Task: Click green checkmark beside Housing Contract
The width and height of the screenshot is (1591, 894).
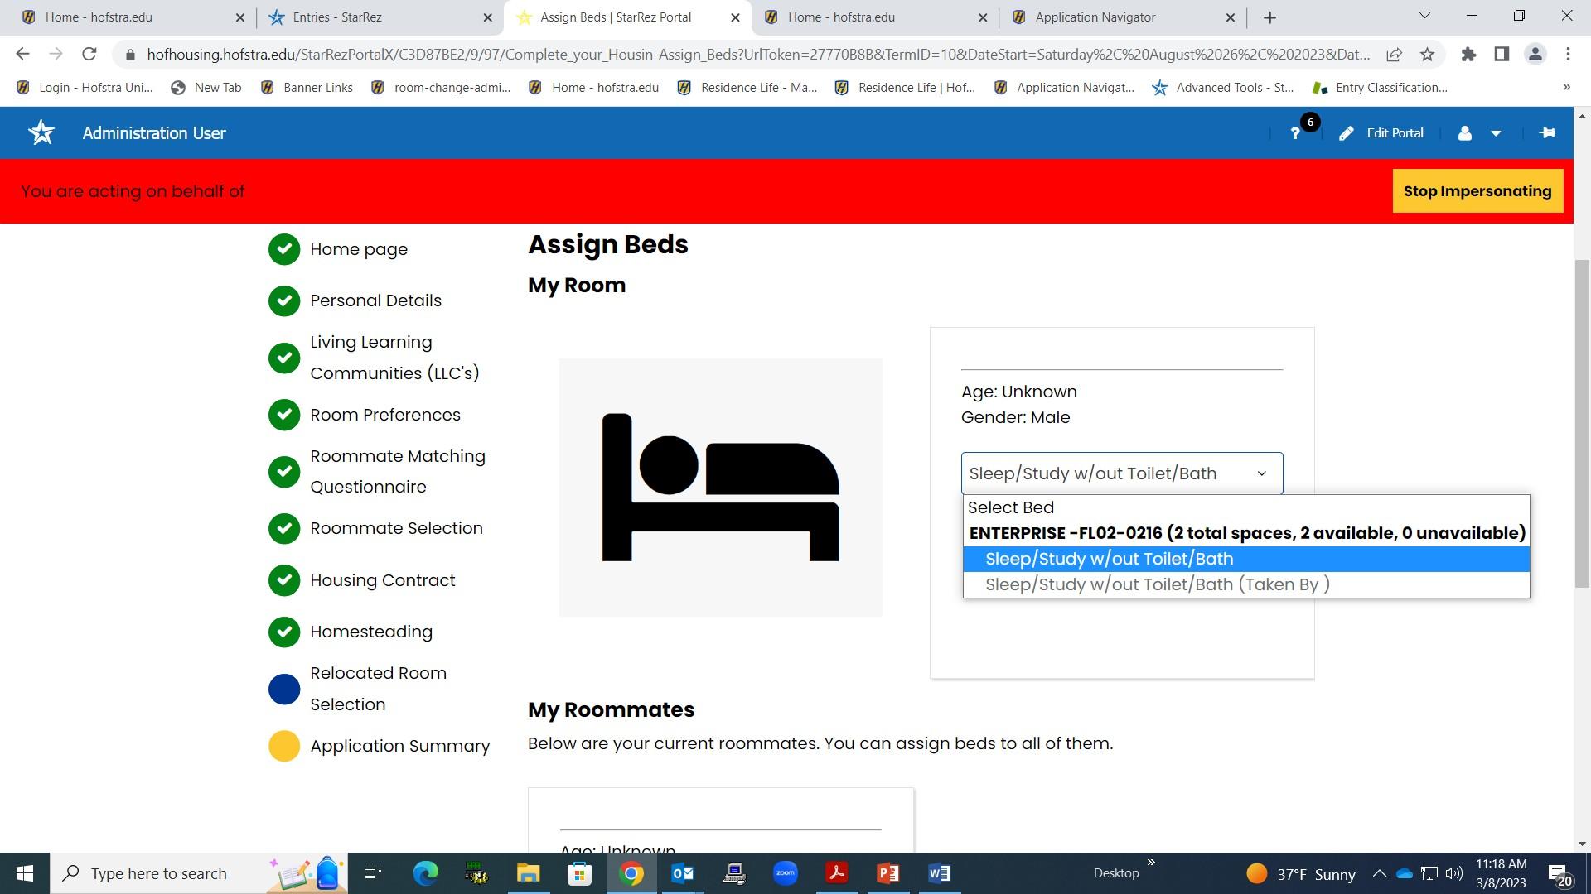Action: (284, 580)
